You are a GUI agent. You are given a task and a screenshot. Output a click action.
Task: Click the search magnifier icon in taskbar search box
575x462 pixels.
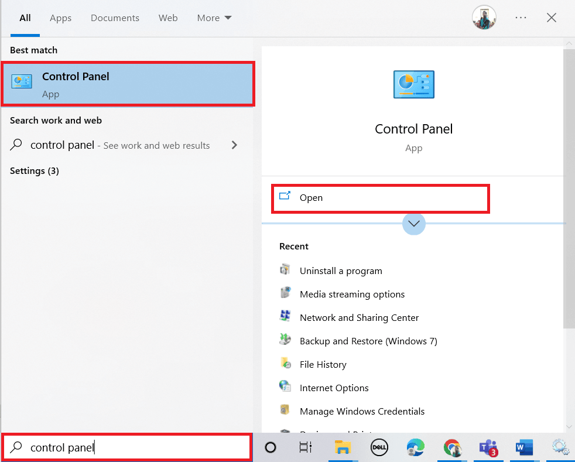point(16,447)
